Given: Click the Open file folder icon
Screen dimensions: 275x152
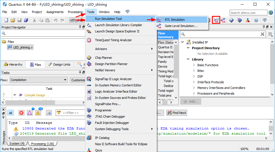Looking at the screenshot, I should pyautogui.click(x=13, y=20).
